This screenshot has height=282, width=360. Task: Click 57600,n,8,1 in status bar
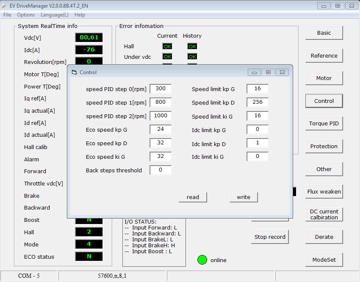112,276
